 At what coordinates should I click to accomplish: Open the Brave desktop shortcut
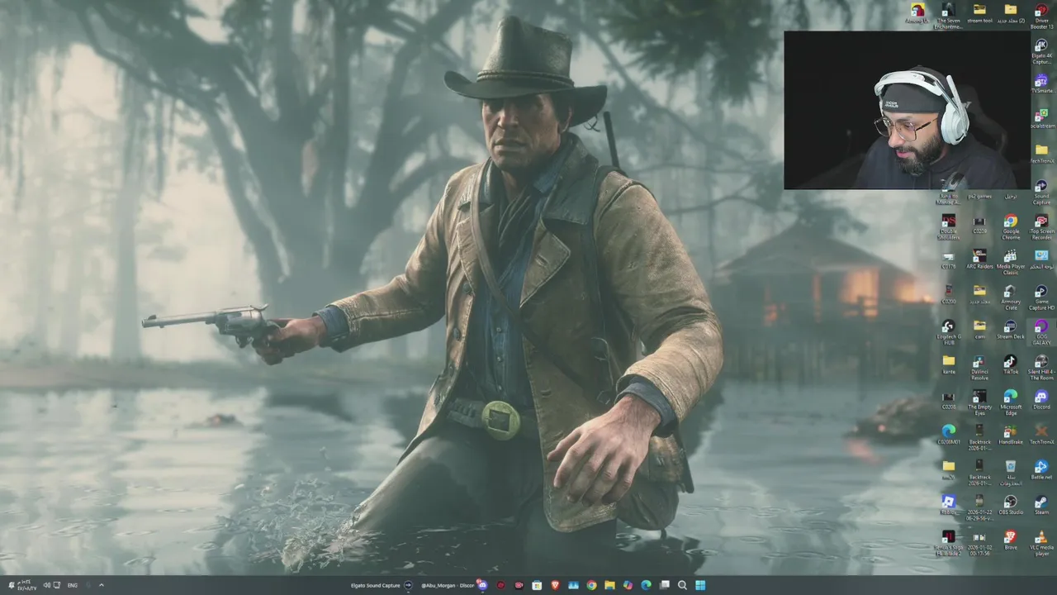pos(1010,541)
